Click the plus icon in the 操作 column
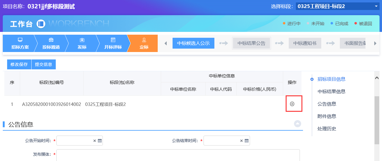 (x=292, y=104)
